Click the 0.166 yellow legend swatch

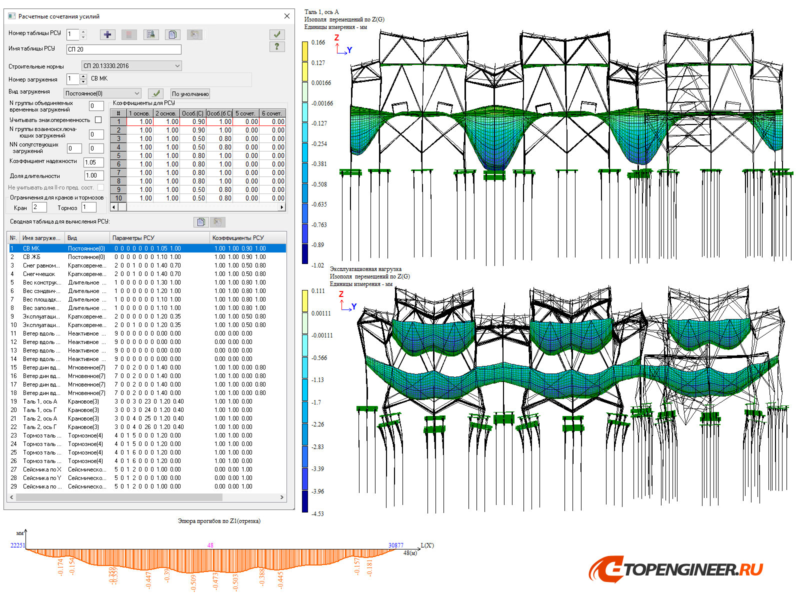click(305, 51)
